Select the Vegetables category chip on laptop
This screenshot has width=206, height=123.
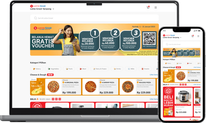(x=53, y=69)
